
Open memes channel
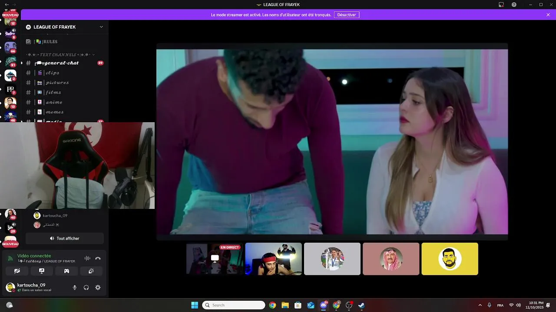pyautogui.click(x=65, y=112)
